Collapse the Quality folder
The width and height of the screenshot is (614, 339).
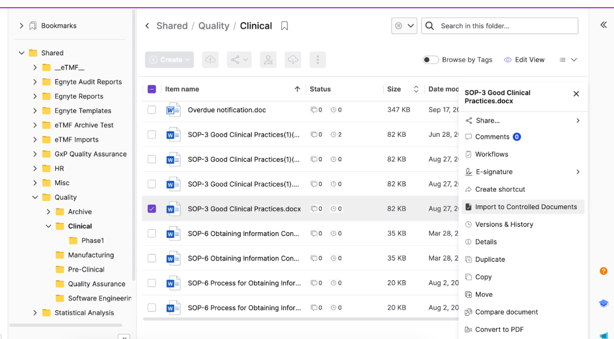tap(35, 197)
